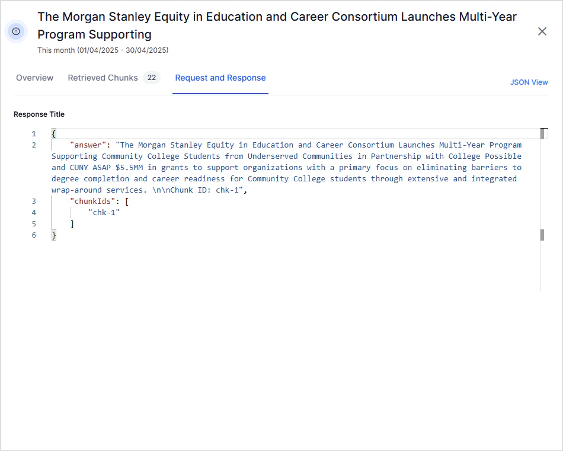The width and height of the screenshot is (563, 451).
Task: Click the 22 chunks count badge
Action: (152, 78)
